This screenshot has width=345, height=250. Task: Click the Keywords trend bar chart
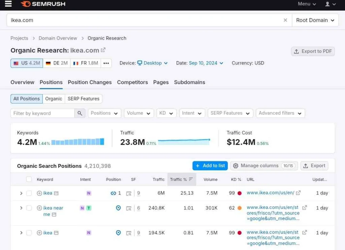coord(78,141)
